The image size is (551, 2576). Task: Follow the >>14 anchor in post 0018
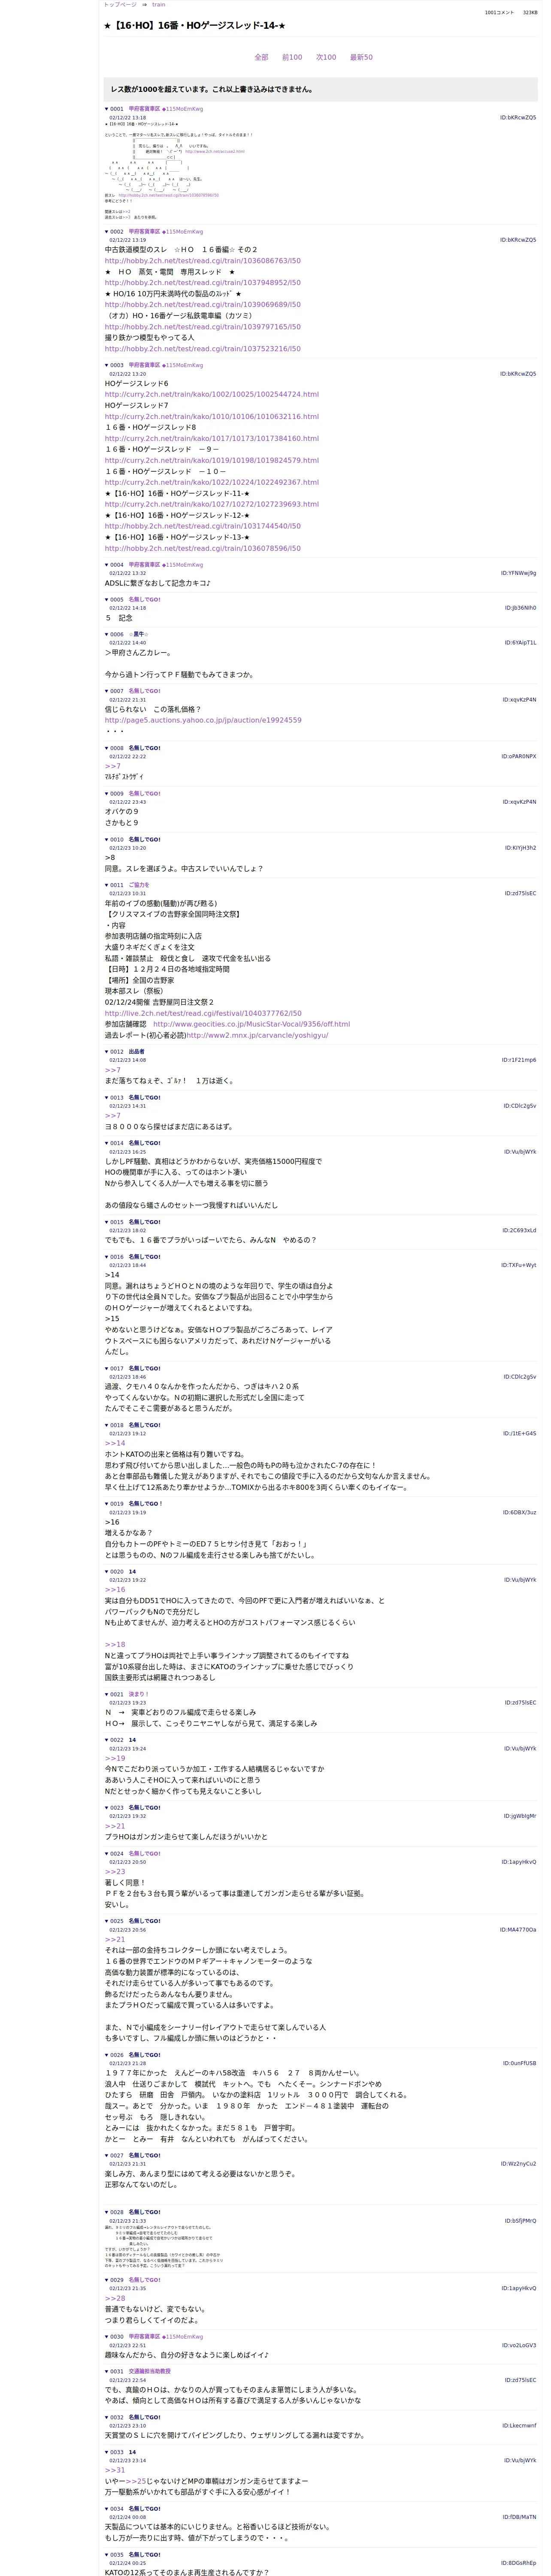[115, 1443]
